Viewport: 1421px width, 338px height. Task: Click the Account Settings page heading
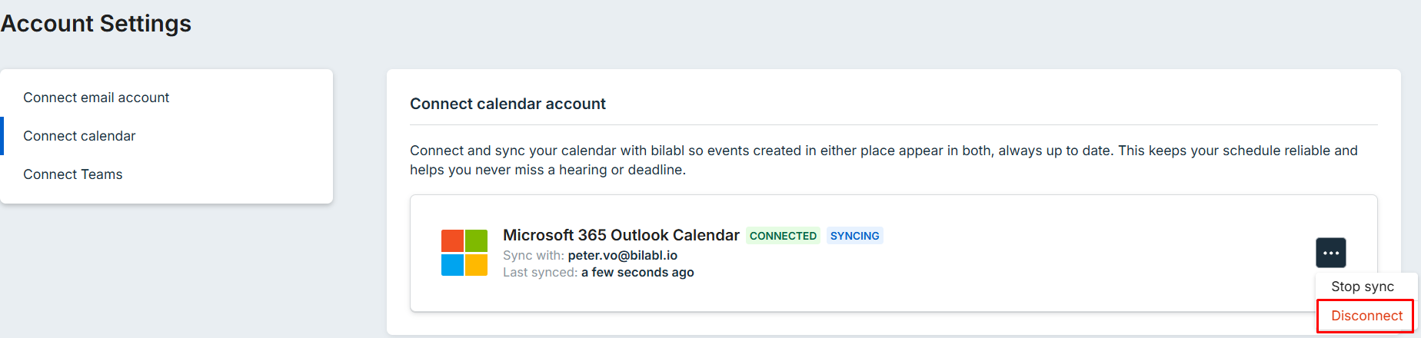point(96,24)
